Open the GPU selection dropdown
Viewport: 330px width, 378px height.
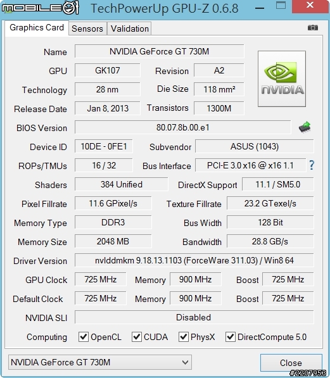(x=100, y=362)
